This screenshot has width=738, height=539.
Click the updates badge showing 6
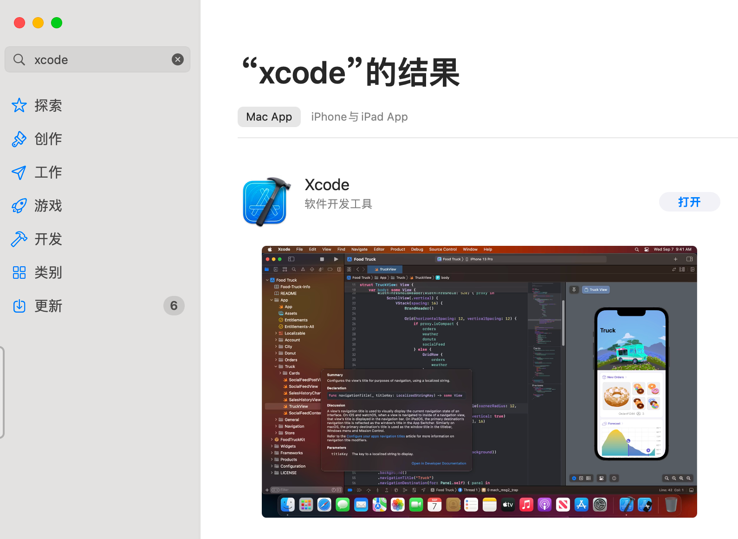[x=174, y=306]
